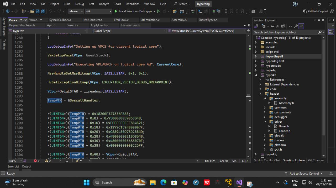Screen dimensions: 336x188
Task: Click the GitHub Copilot button
Action: click(315, 11)
